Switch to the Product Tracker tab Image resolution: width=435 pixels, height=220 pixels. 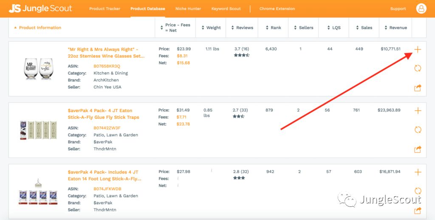(105, 9)
